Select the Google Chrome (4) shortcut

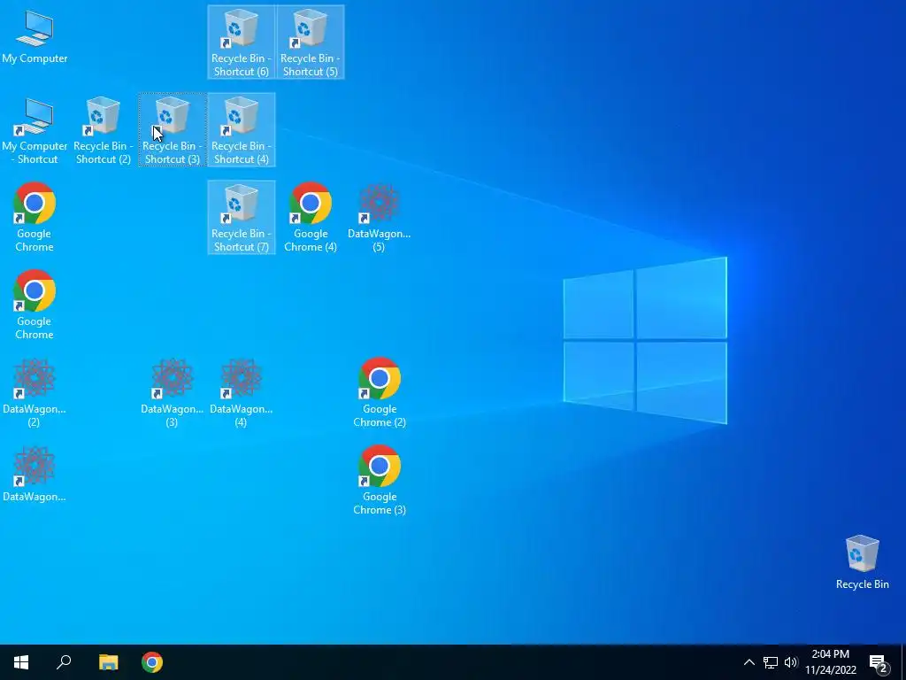click(x=311, y=217)
